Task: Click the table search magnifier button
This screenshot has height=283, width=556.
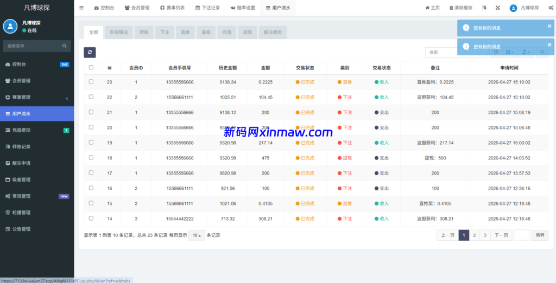Action: point(542,52)
